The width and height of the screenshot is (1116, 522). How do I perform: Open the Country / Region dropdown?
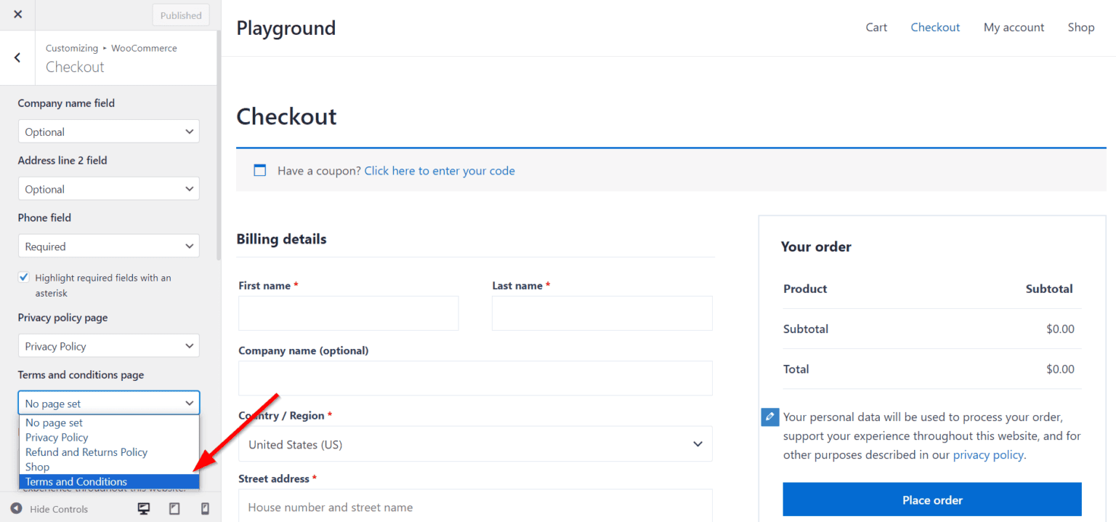[x=475, y=443]
